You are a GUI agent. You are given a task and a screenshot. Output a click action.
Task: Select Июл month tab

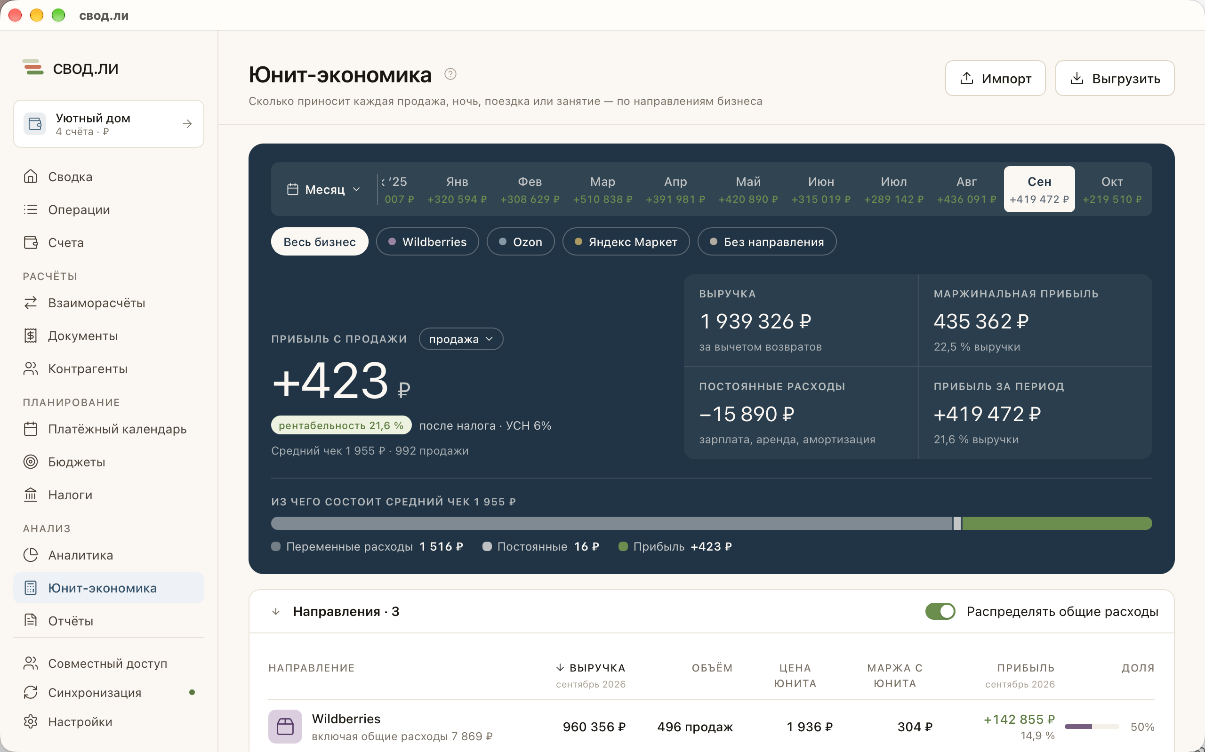894,189
